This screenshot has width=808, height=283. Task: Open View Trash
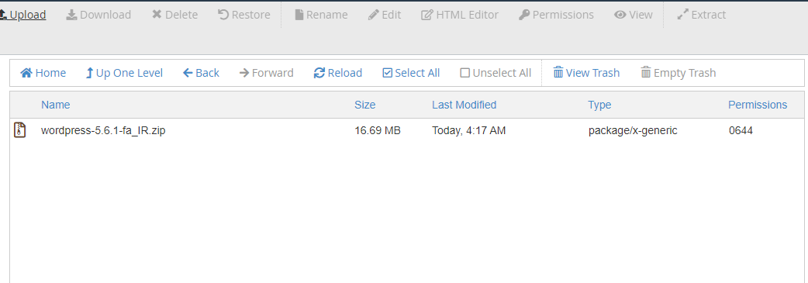pos(586,73)
